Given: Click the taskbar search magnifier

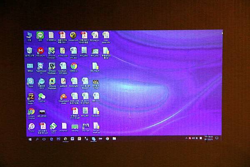Looking at the screenshot, I should pos(37,139).
